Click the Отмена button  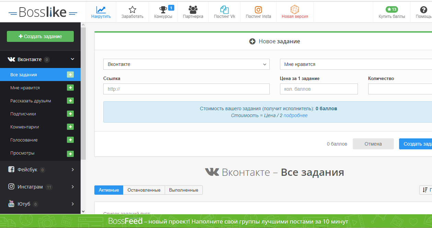click(373, 144)
